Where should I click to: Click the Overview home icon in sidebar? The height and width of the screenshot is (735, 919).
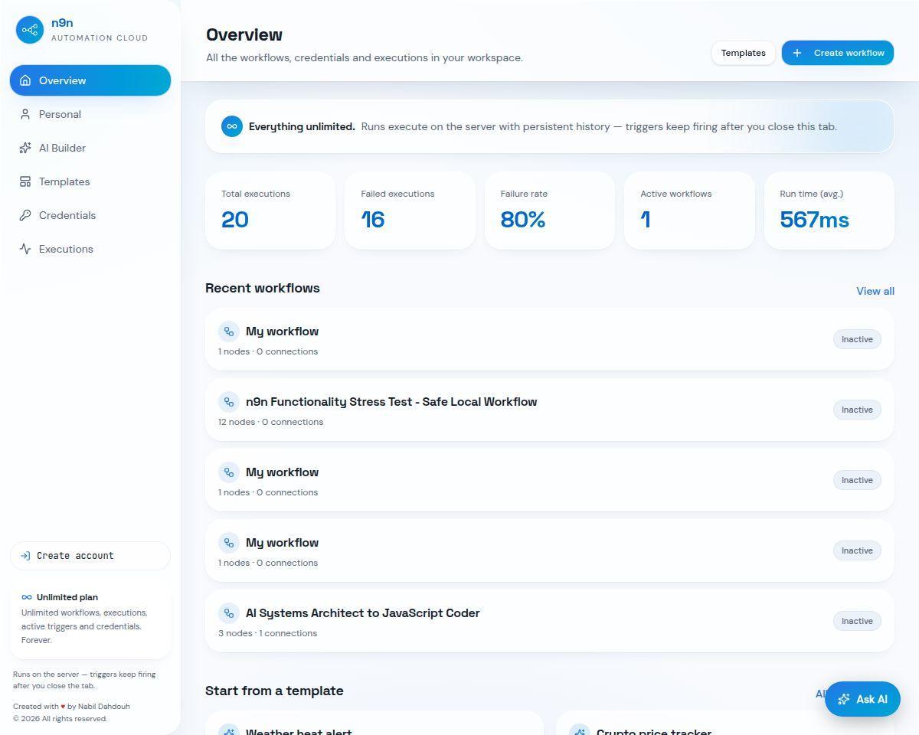coord(25,80)
